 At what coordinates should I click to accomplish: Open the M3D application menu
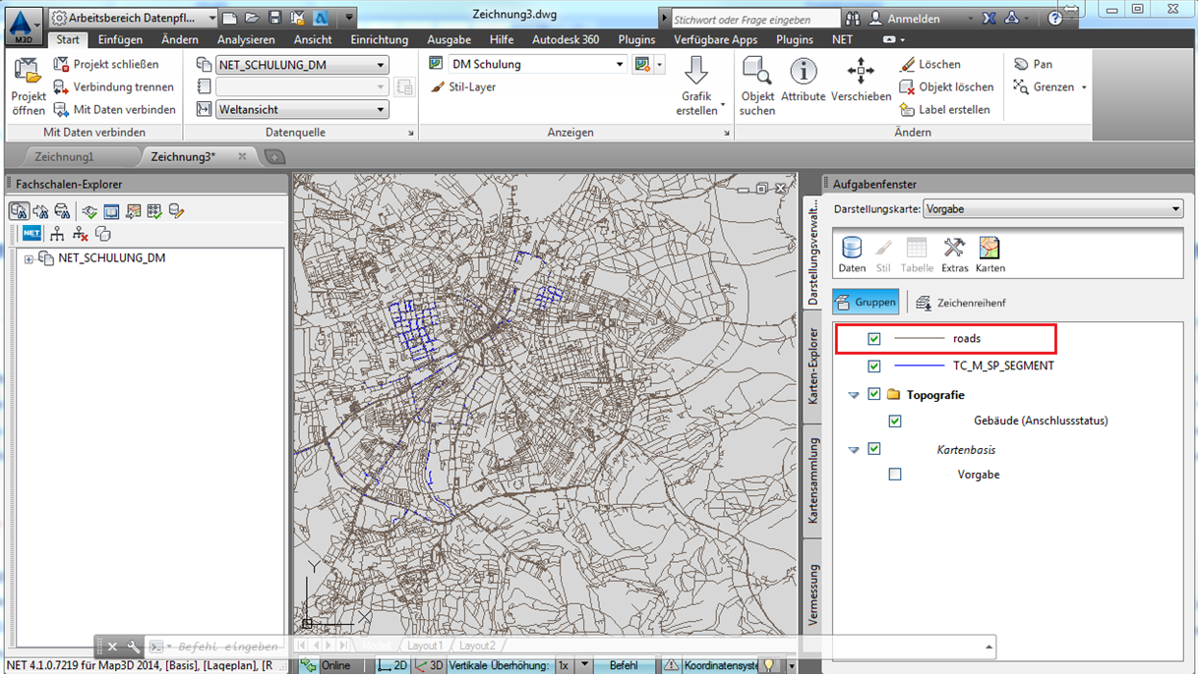(x=22, y=25)
